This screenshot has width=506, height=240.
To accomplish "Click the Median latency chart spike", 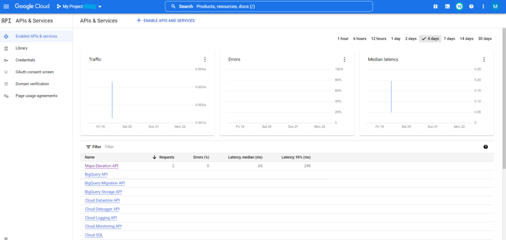I will [391, 97].
